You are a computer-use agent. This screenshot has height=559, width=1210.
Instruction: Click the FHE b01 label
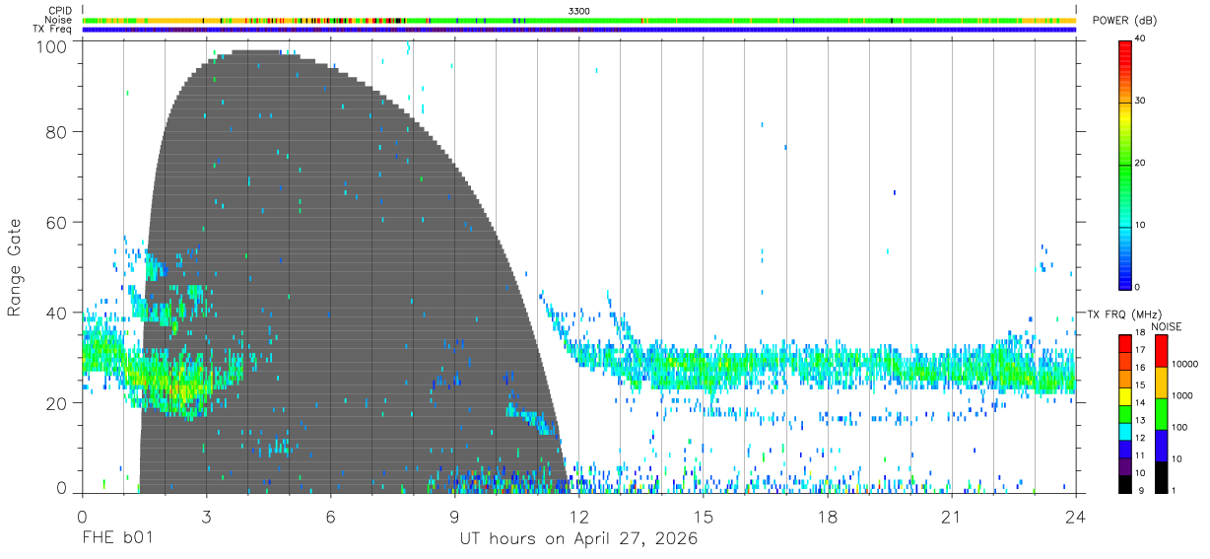(118, 539)
